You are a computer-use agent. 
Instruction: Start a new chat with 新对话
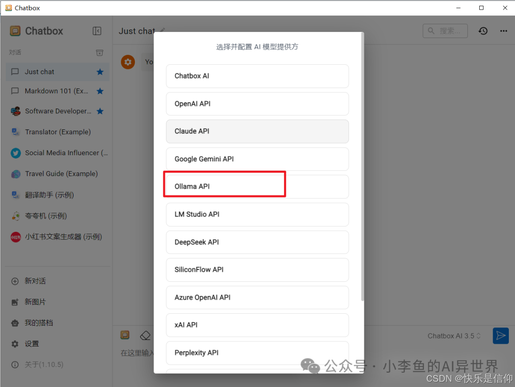(58, 281)
